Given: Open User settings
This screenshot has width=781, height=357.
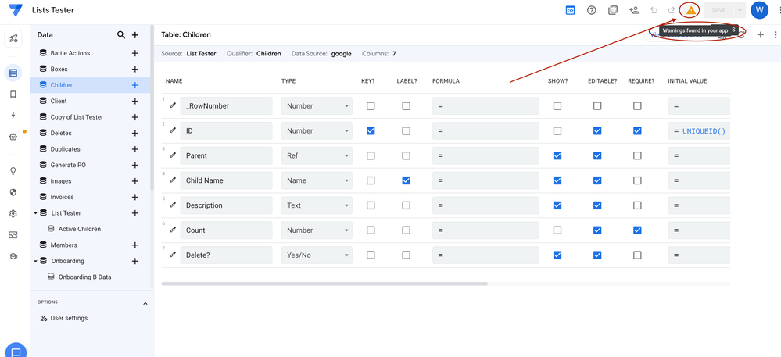Looking at the screenshot, I should click(69, 318).
